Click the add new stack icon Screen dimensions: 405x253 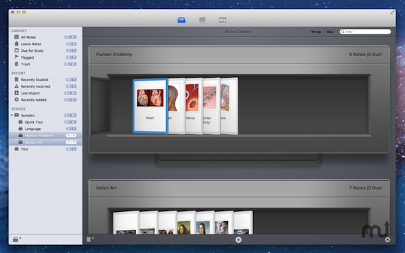coord(17,240)
